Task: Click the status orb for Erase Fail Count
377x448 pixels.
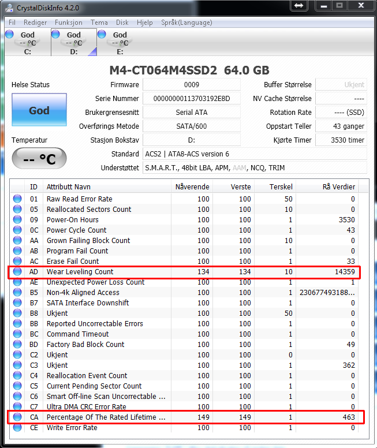Action: (17, 261)
